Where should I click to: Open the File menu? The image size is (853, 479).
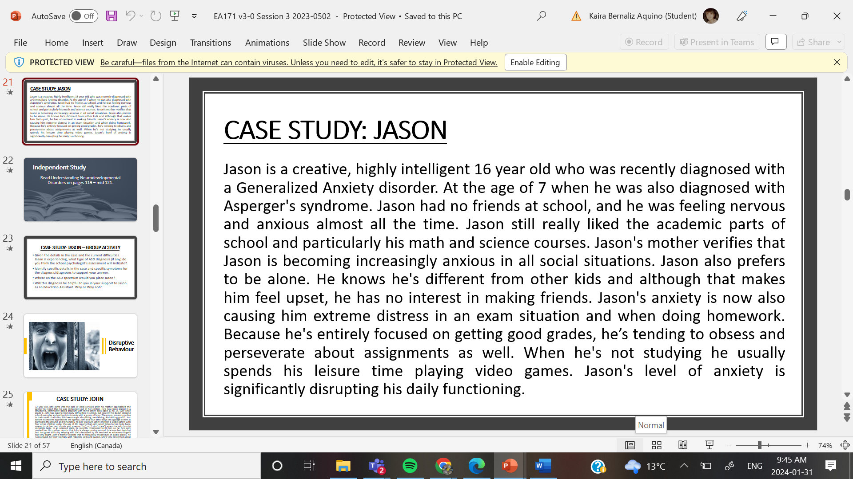point(20,43)
